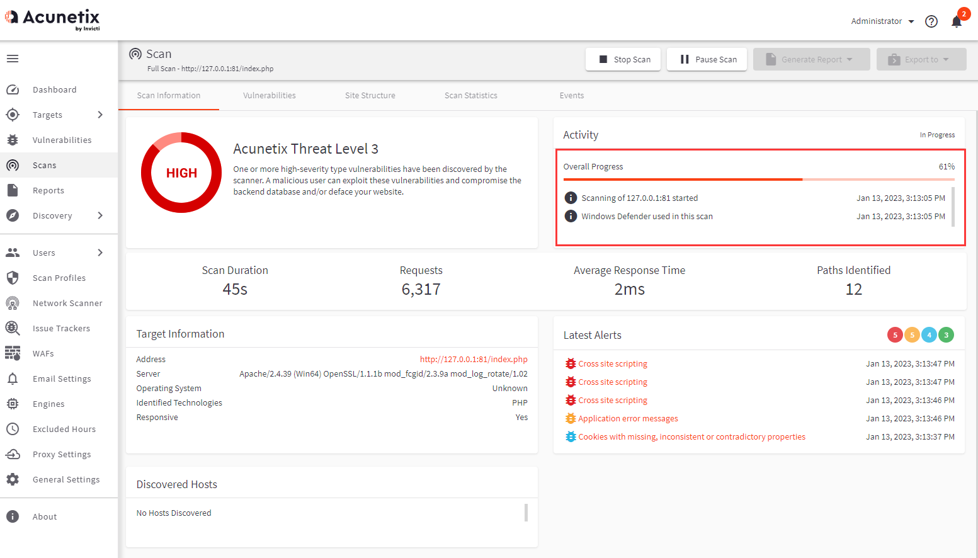
Task: Open Issue Trackers icon
Action: pyautogui.click(x=13, y=328)
